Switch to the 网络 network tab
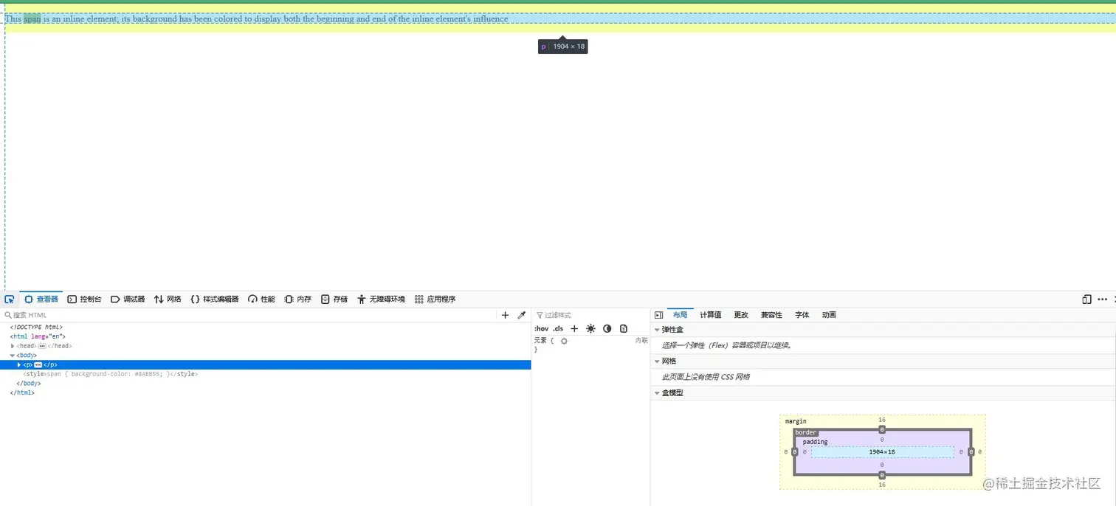 168,299
